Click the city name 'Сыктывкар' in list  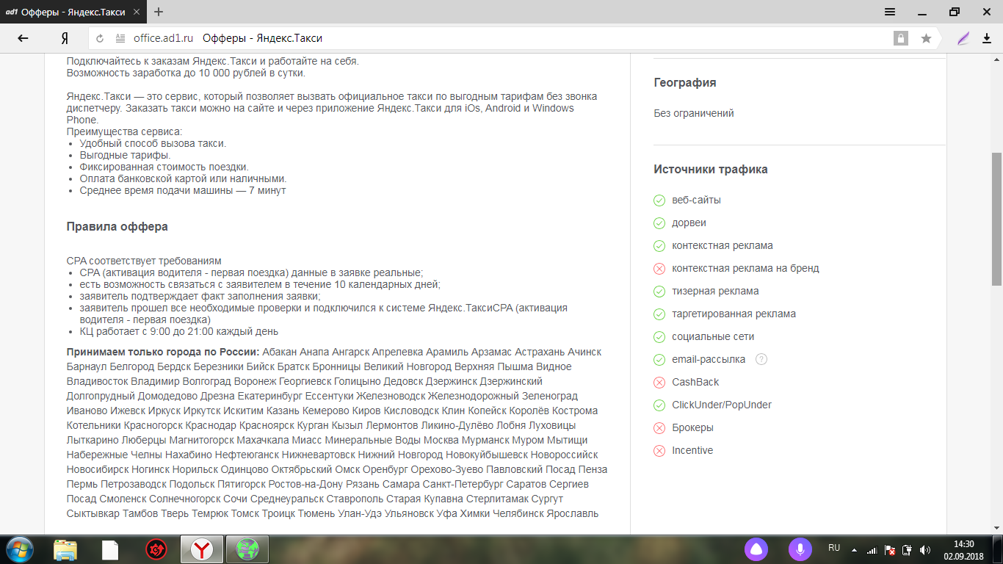(x=93, y=514)
